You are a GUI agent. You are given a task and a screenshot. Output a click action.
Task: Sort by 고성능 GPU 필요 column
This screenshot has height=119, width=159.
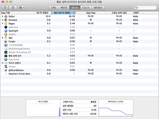click(x=119, y=13)
